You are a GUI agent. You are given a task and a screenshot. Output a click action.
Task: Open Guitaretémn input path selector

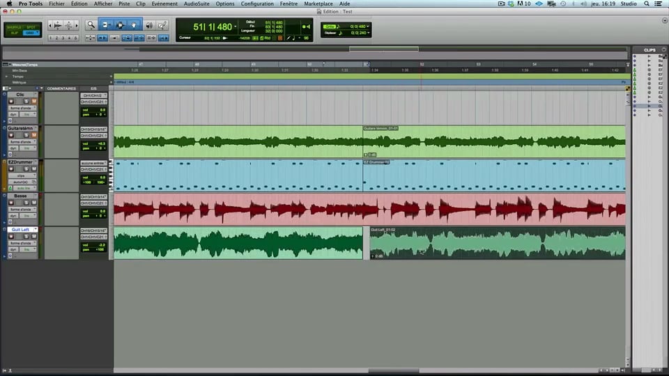[x=93, y=130]
